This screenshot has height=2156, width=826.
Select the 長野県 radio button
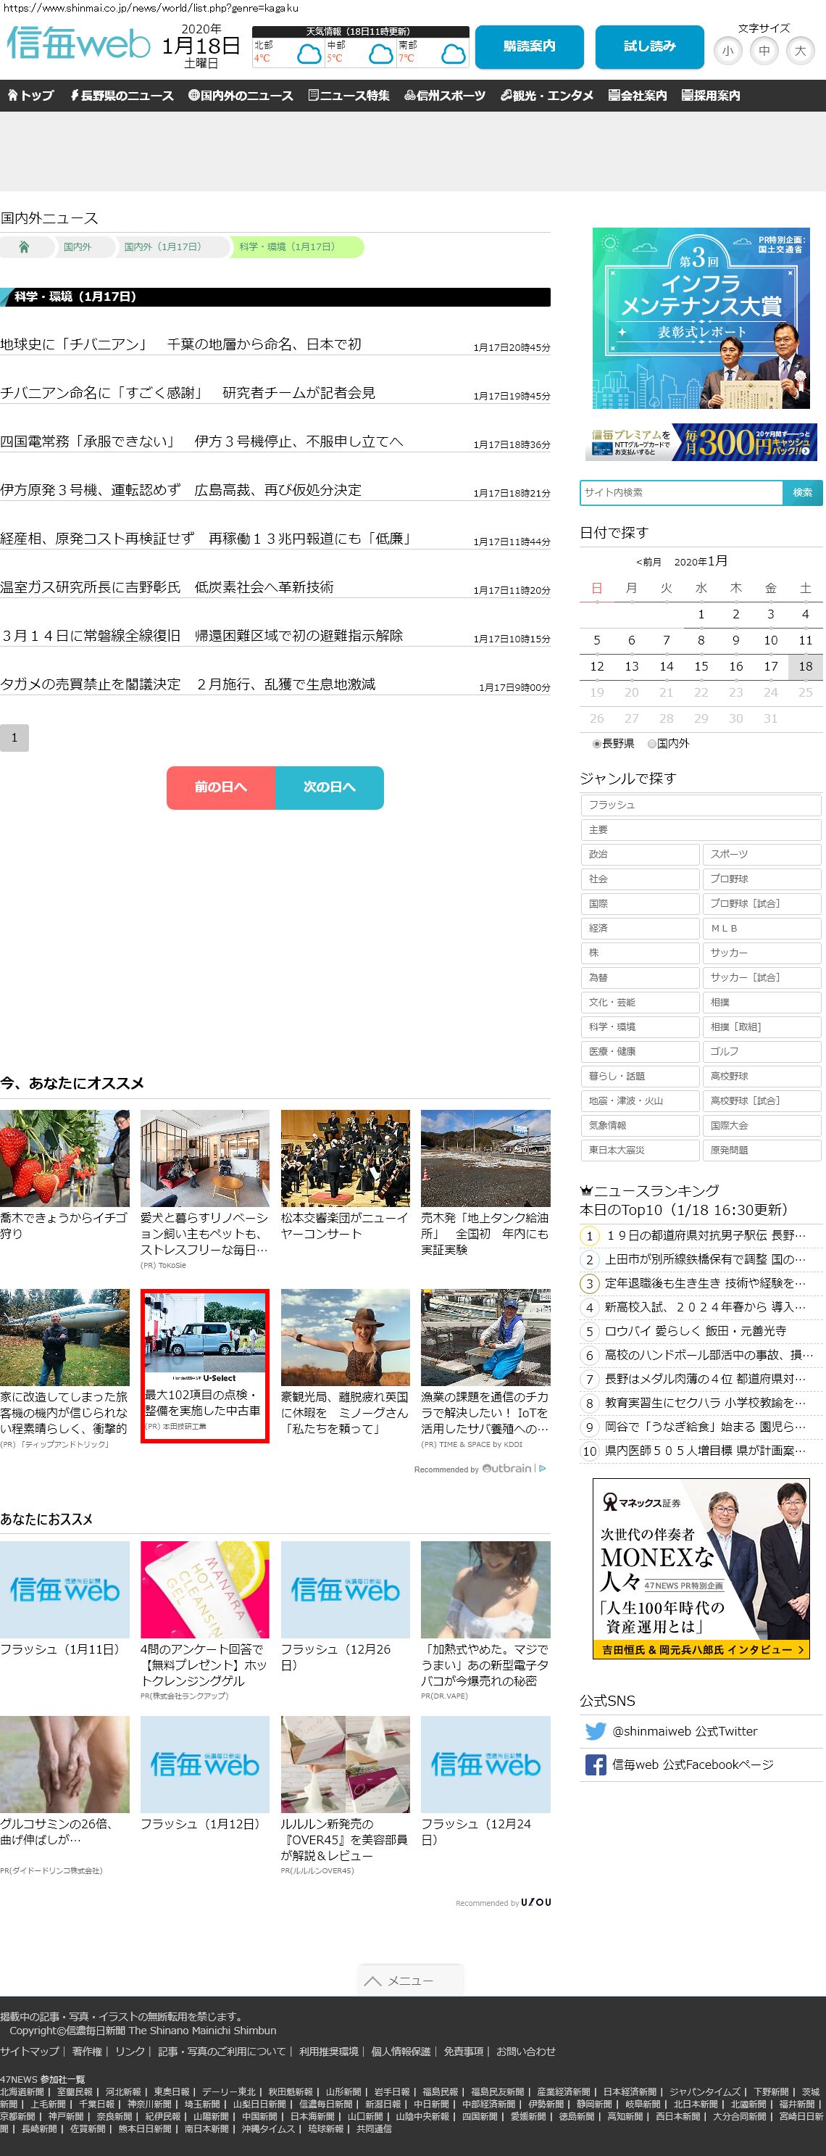[x=597, y=743]
